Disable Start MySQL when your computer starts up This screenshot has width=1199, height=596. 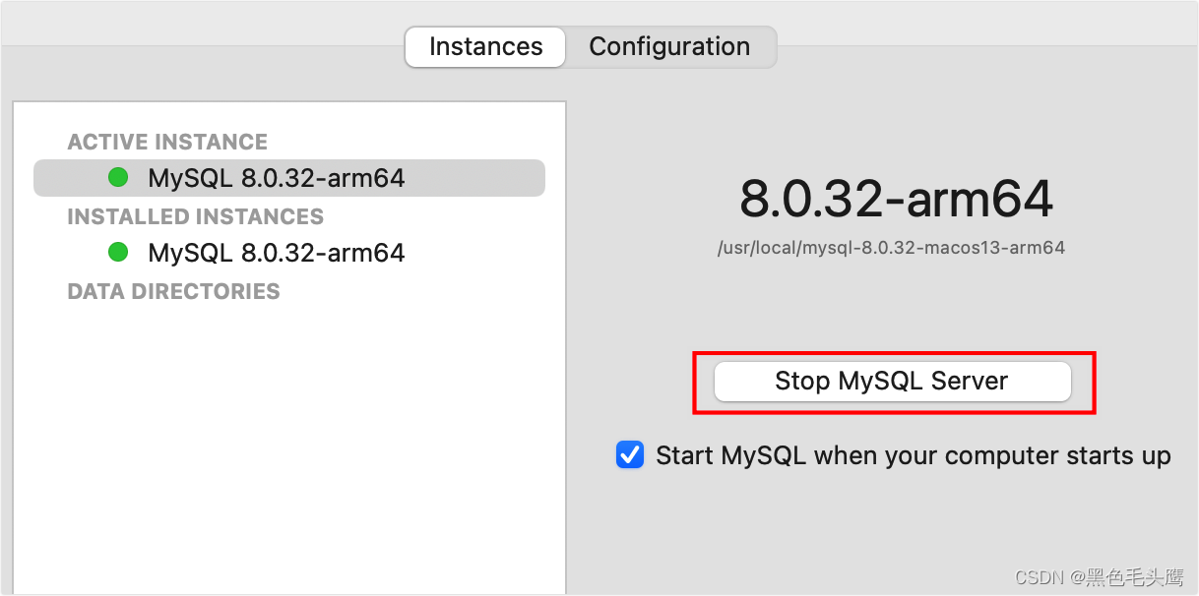[x=629, y=454]
